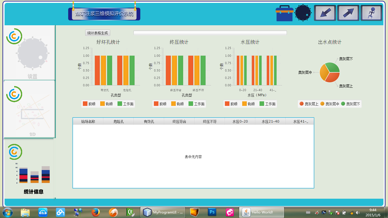Click the 终压符合 axis label under chart
The width and height of the screenshot is (388, 218).
(x=176, y=90)
